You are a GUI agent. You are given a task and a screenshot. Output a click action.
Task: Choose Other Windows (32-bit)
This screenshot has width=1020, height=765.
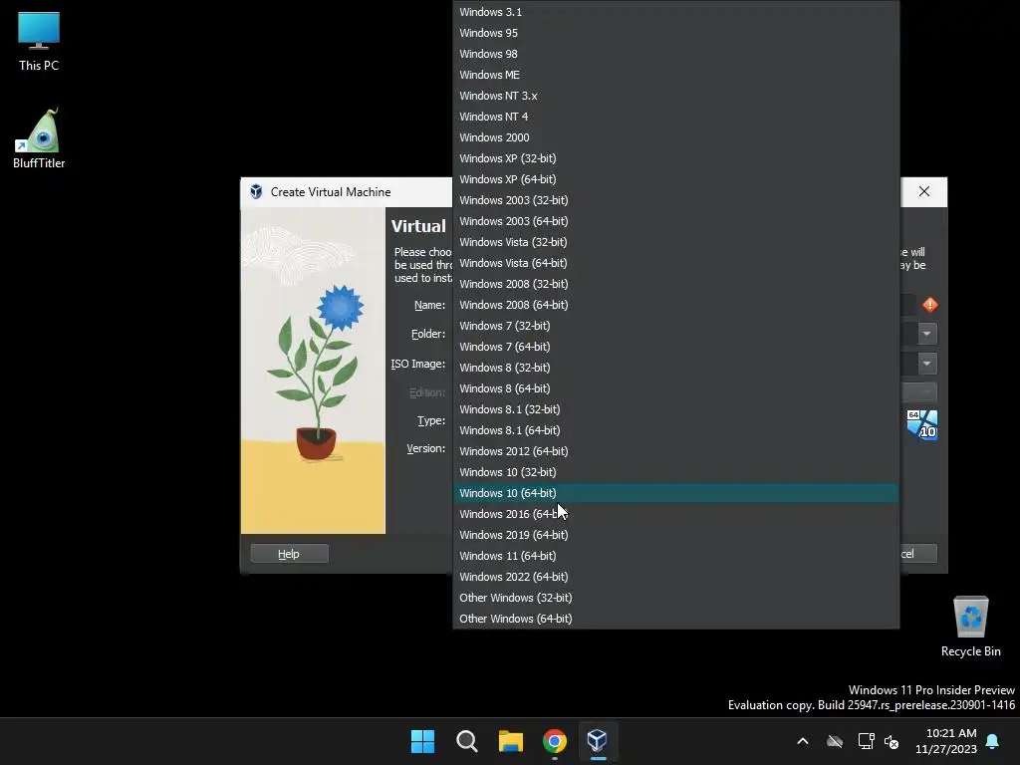[676, 598]
